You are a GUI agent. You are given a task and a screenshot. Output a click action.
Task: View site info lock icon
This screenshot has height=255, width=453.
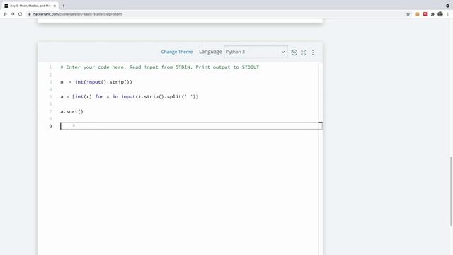[30, 14]
